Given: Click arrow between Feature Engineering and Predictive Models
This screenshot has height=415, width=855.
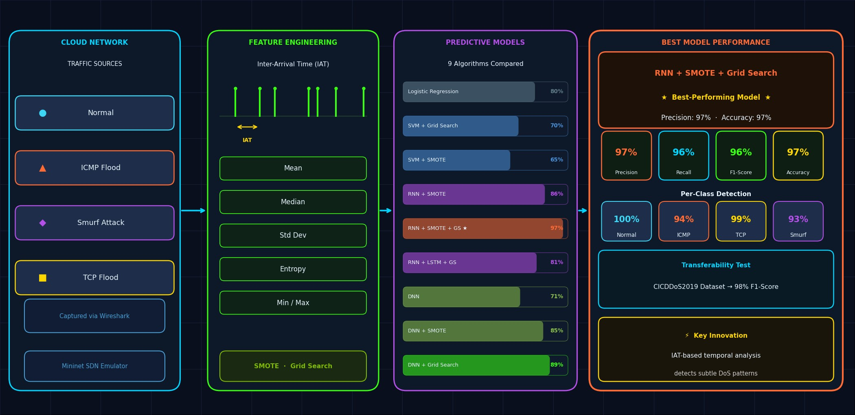Looking at the screenshot, I should point(386,211).
